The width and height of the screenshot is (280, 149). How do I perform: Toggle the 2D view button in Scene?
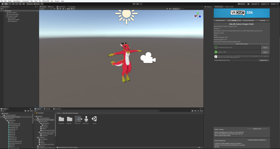pyautogui.click(x=54, y=9)
